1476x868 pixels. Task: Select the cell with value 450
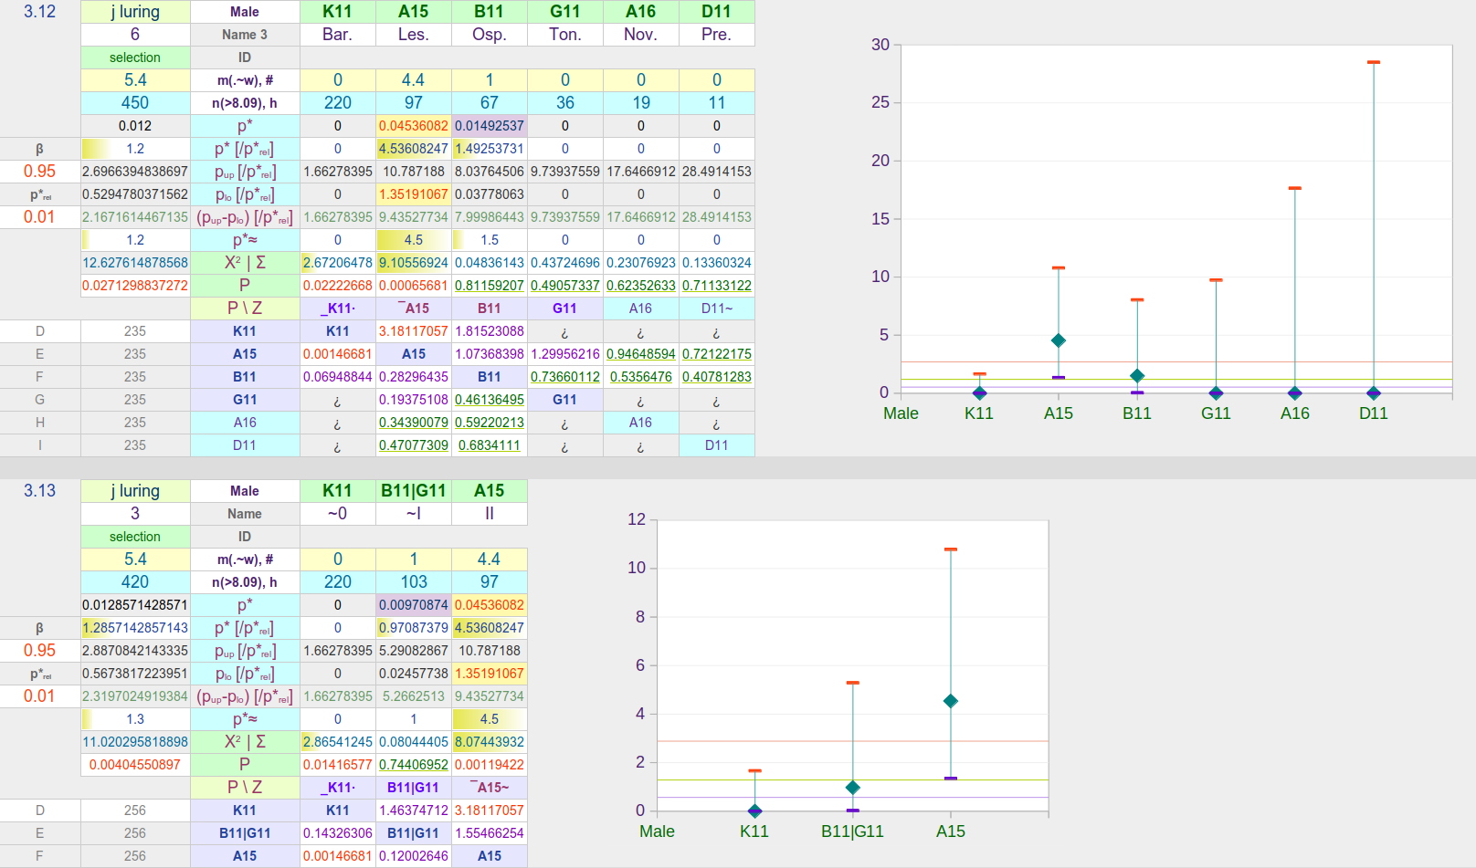135,103
